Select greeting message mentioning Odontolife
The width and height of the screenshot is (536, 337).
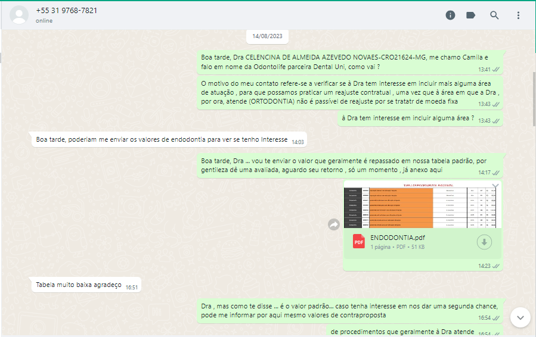(x=350, y=62)
